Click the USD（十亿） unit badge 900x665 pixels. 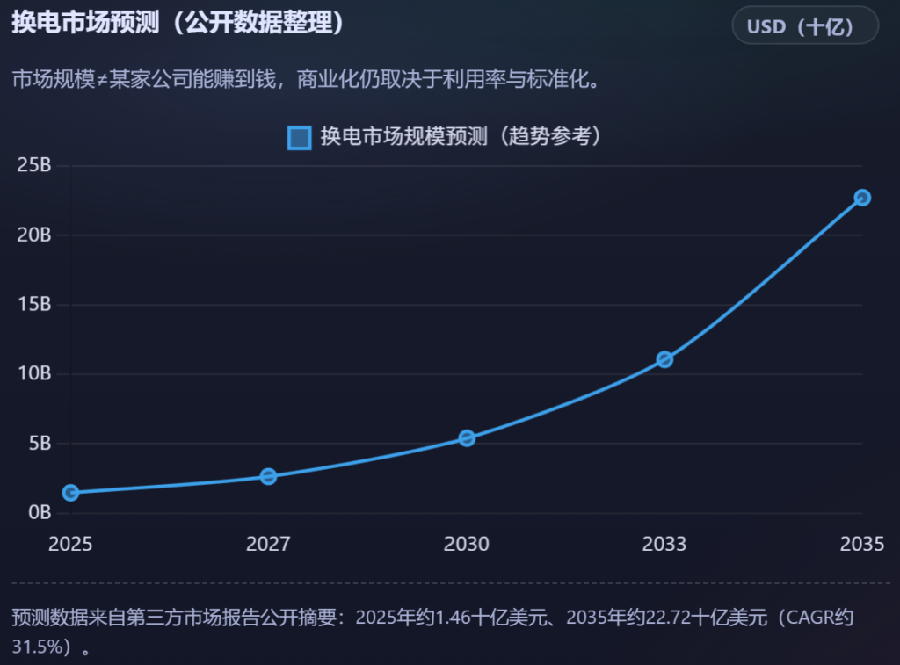pyautogui.click(x=804, y=25)
